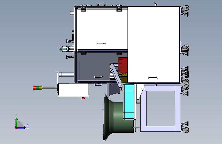The image size is (222, 144).
Task: Select the green segment of the signal tower light
Action: 38,88
